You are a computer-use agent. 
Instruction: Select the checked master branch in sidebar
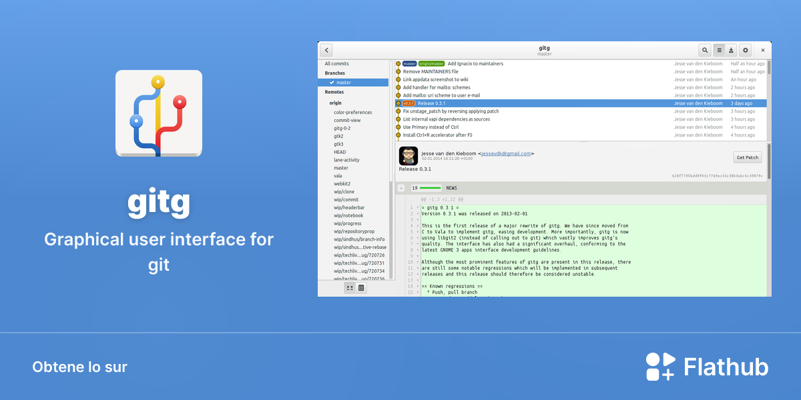(353, 83)
